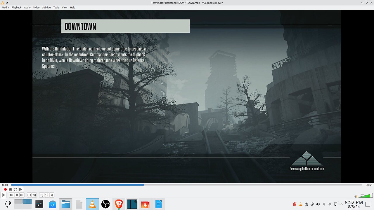The width and height of the screenshot is (374, 210).
Task: Adjust the VLC volume slider
Action: [366, 195]
